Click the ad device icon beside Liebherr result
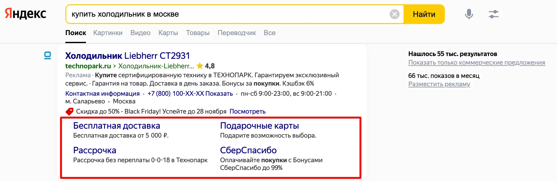 [x=47, y=55]
